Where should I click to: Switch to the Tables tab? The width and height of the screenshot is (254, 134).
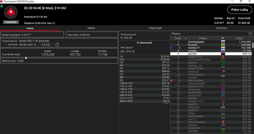91,28
